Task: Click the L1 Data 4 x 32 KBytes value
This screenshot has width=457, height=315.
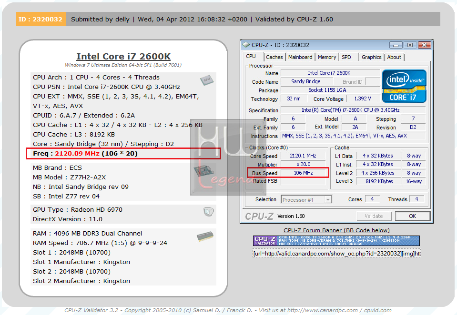Action: [378, 156]
